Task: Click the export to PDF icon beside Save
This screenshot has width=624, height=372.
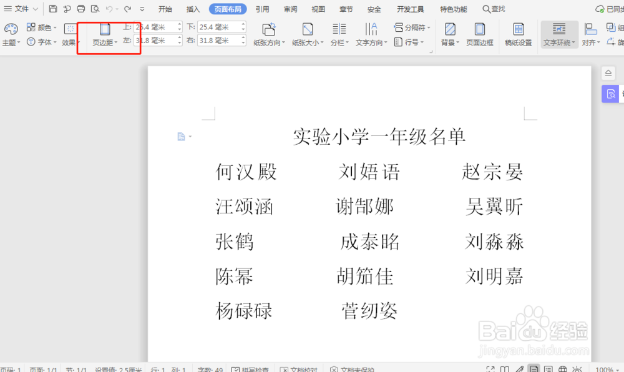Action: pos(67,9)
